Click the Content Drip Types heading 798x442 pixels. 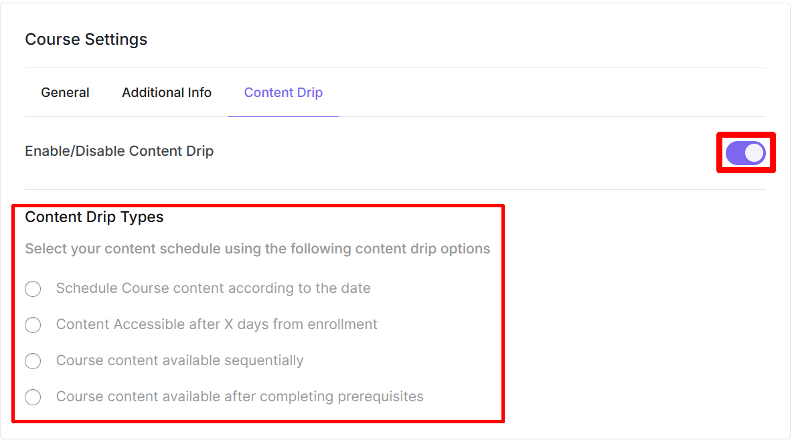pyautogui.click(x=94, y=217)
